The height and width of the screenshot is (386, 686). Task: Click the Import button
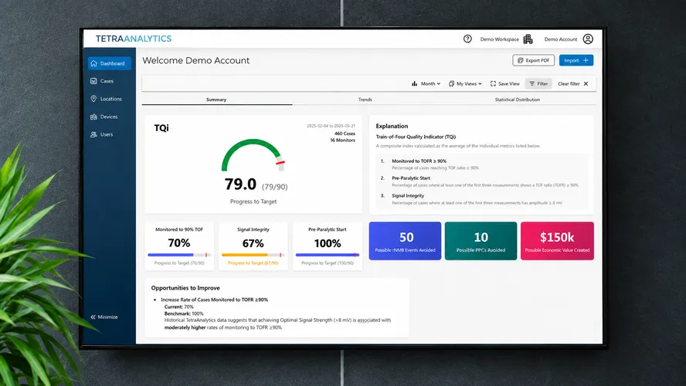(576, 60)
